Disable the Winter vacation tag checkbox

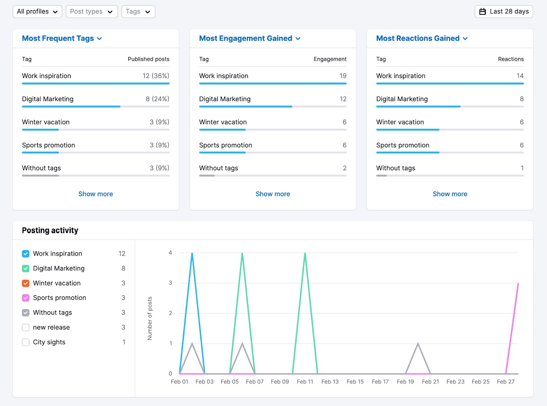[x=25, y=283]
